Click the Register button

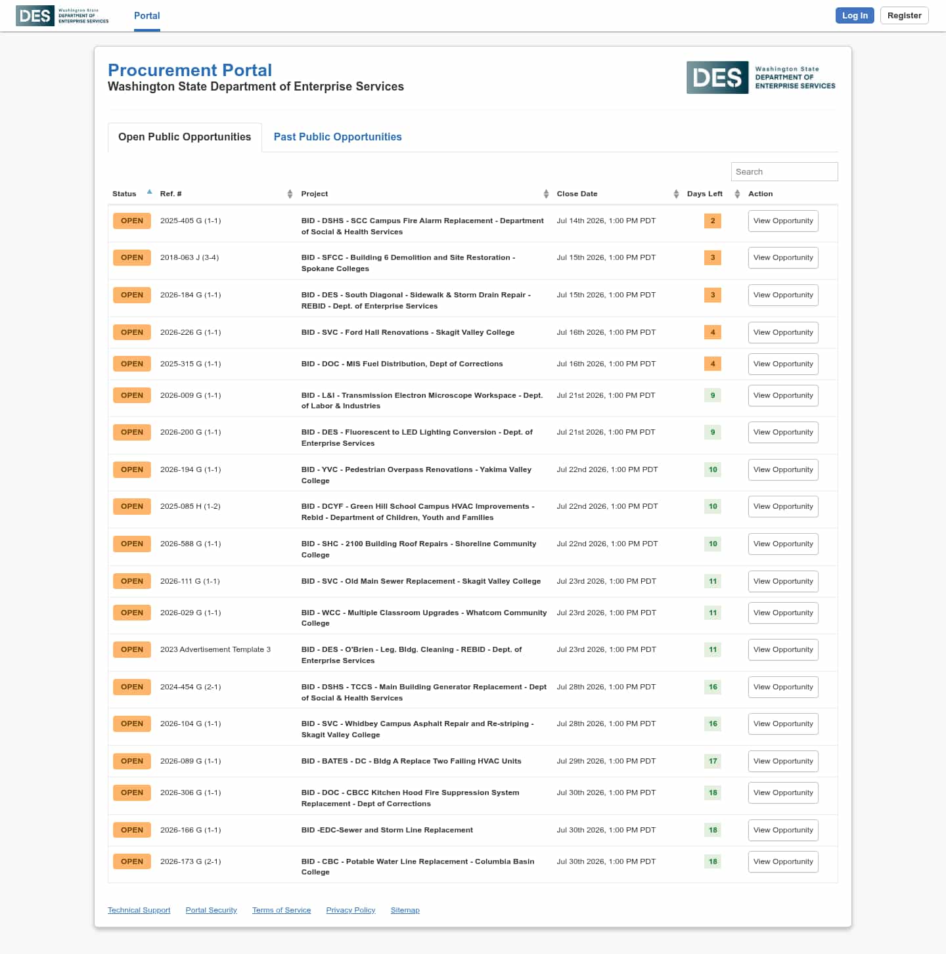904,15
